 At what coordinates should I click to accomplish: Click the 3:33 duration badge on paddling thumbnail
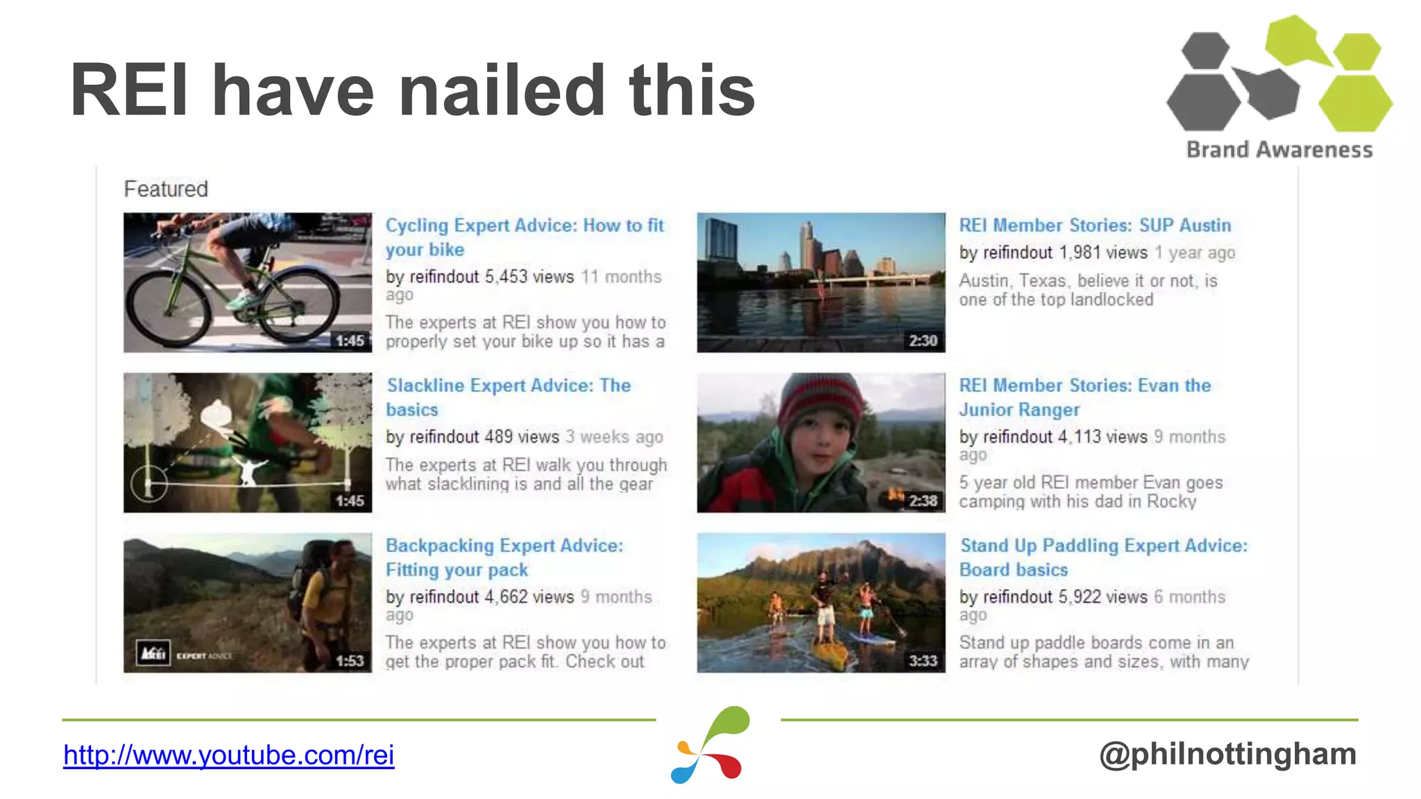coord(924,661)
